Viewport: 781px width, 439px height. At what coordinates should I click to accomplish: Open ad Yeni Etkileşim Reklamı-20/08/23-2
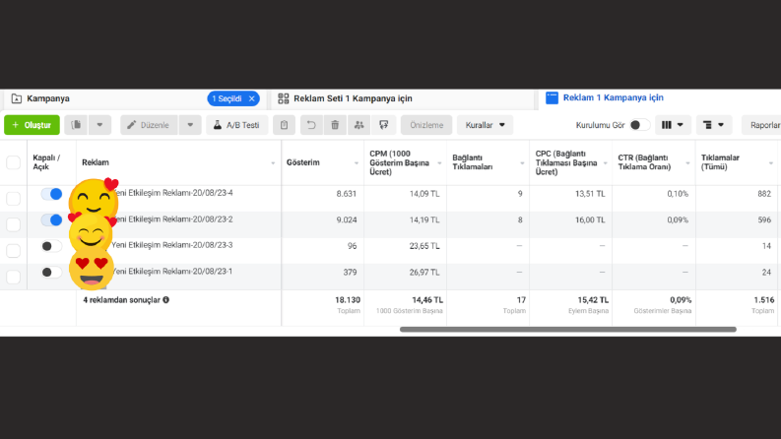coord(172,219)
